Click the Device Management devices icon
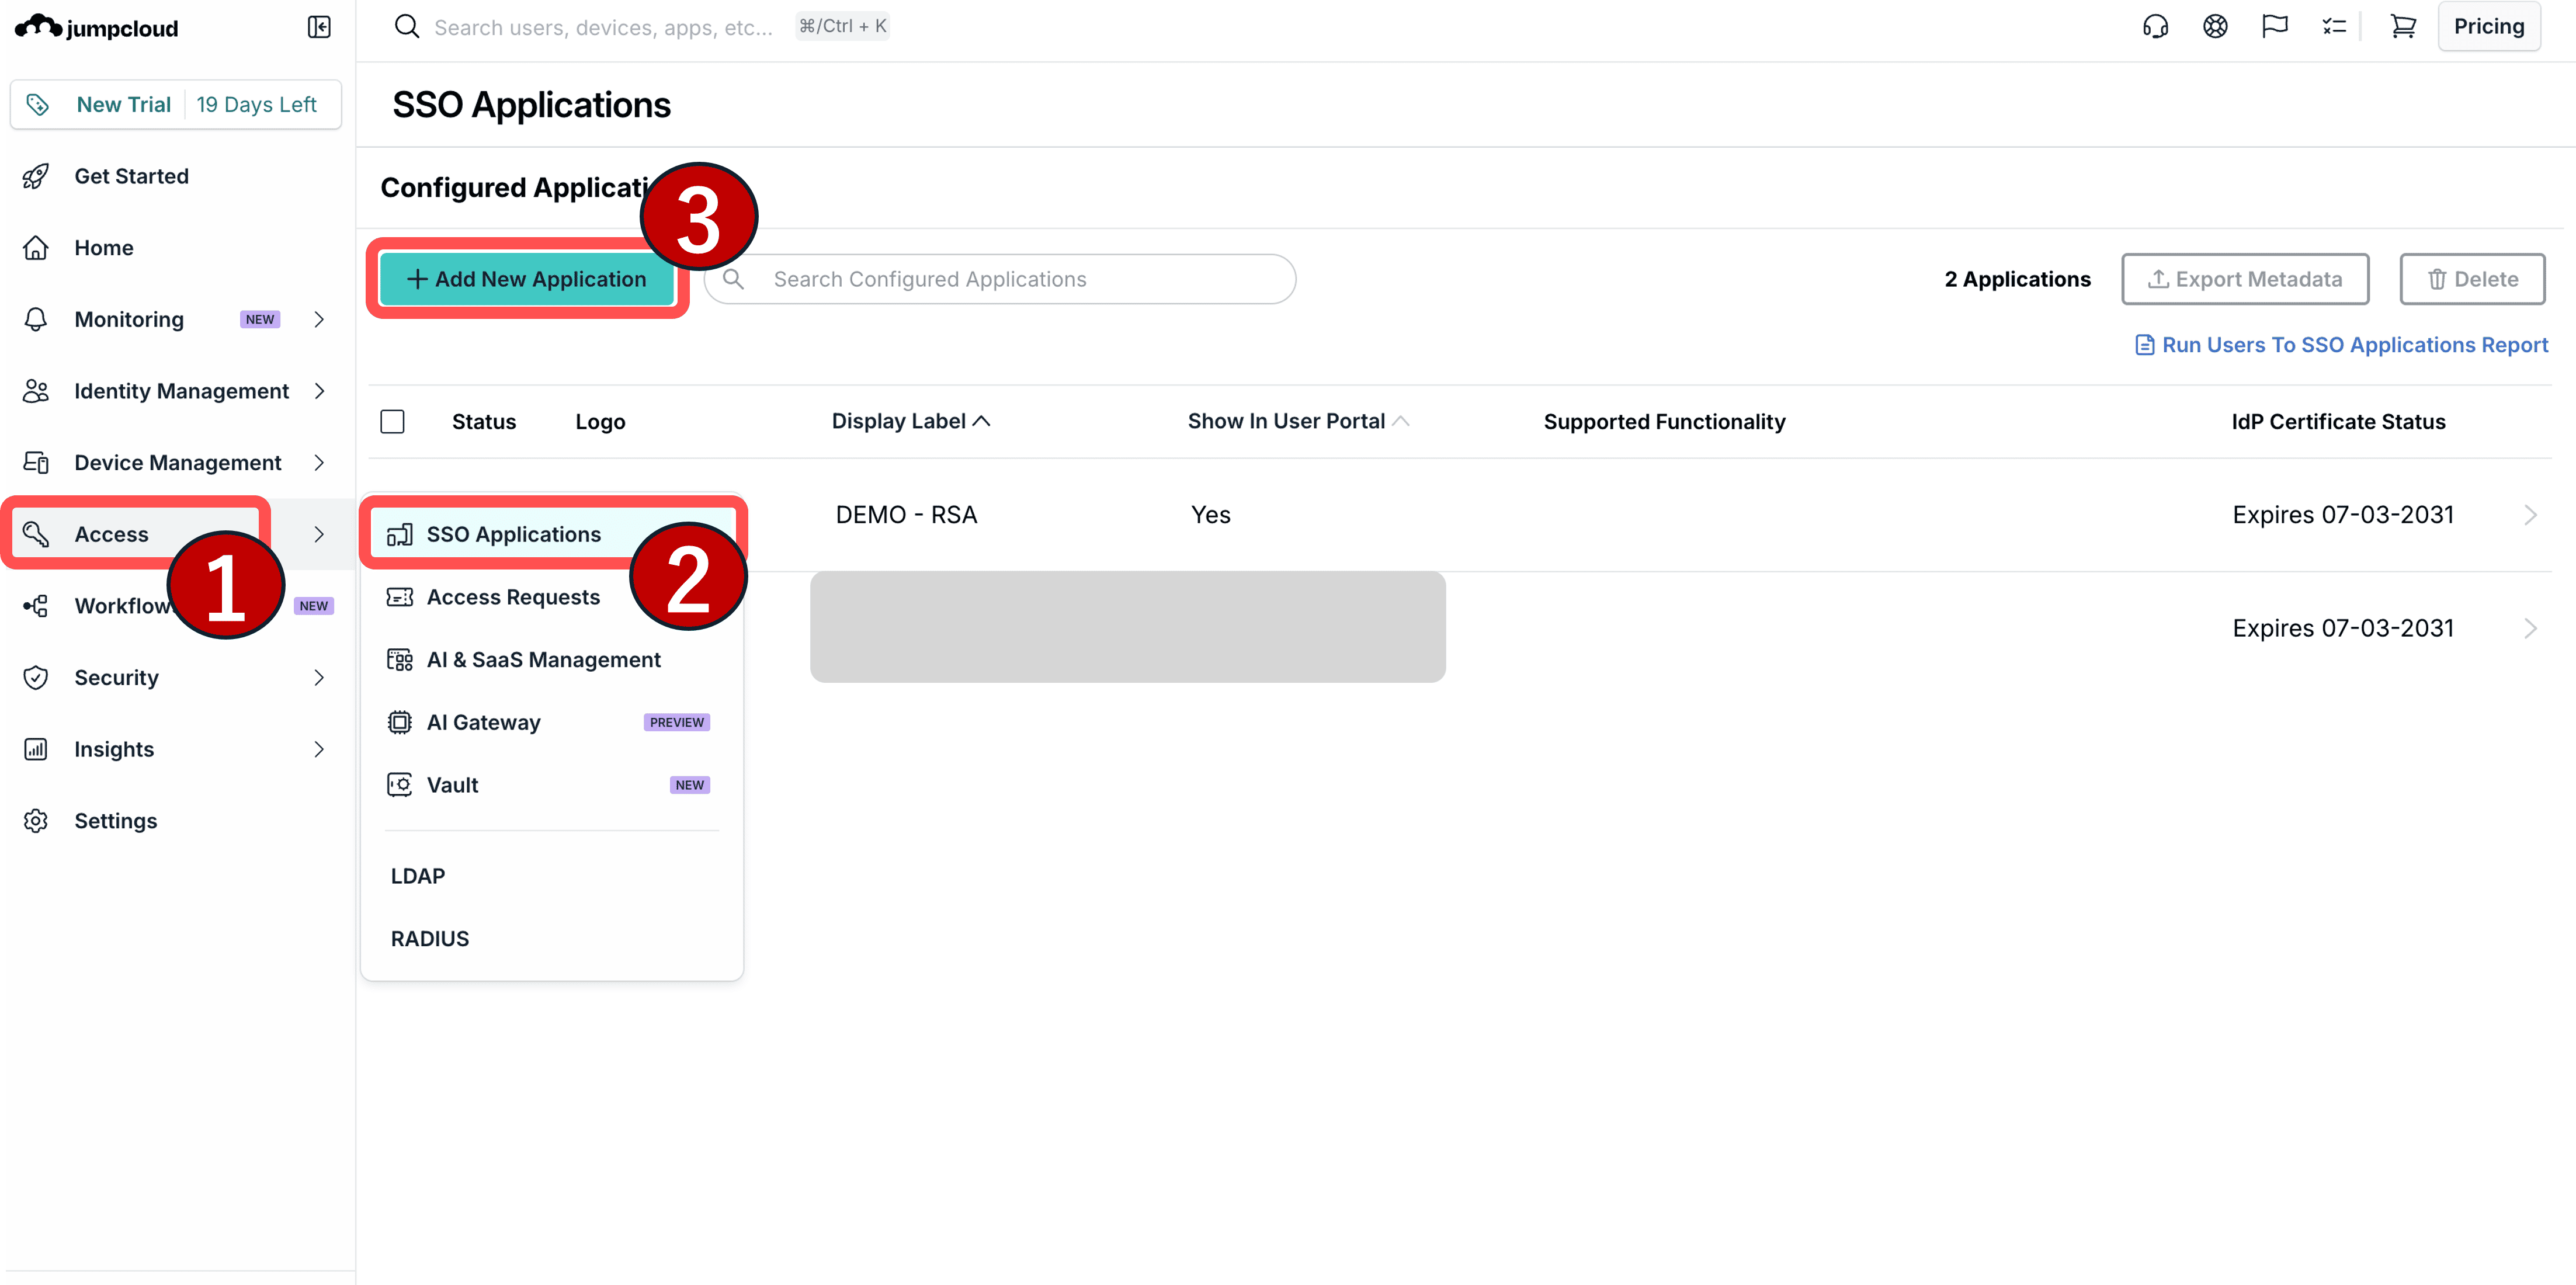This screenshot has width=2576, height=1285. tap(36, 463)
